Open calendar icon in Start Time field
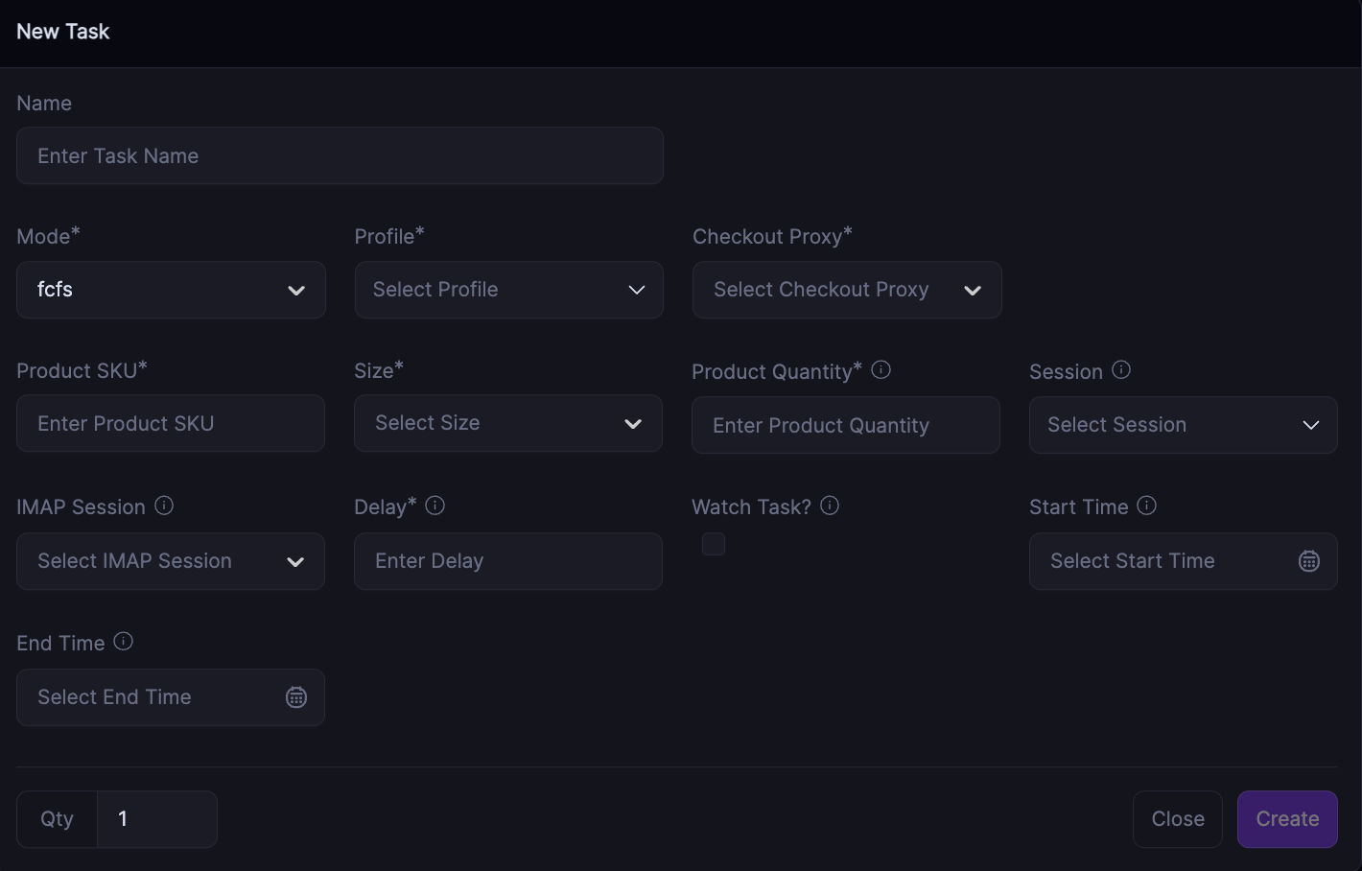The width and height of the screenshot is (1362, 871). pos(1308,561)
